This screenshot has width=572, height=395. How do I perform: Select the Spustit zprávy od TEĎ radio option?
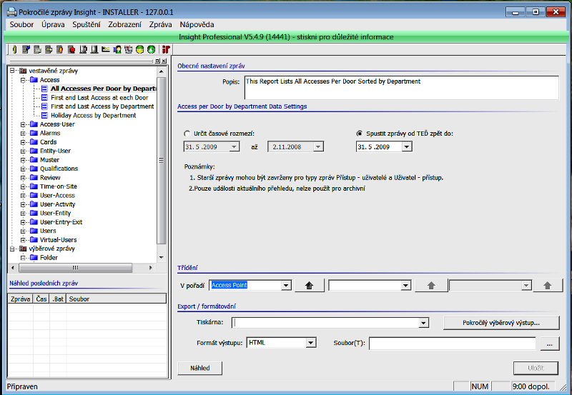pyautogui.click(x=359, y=134)
